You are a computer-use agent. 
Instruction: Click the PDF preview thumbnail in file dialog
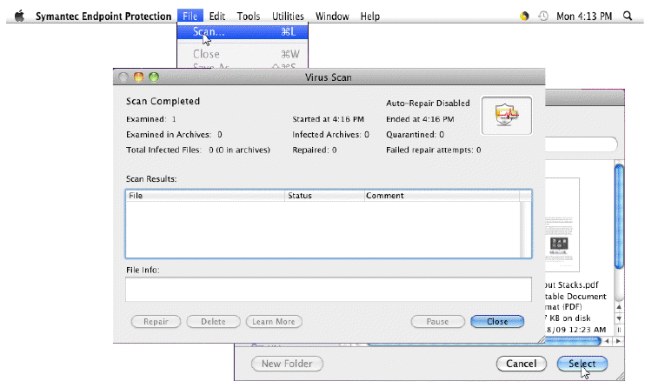pos(562,225)
